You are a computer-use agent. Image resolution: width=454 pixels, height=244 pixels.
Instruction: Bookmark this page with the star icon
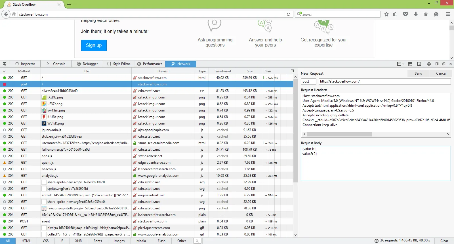pos(386,14)
